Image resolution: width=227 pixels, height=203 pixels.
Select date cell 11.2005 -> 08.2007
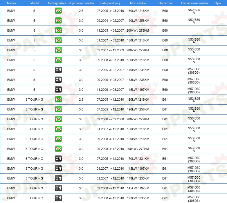(x=110, y=30)
